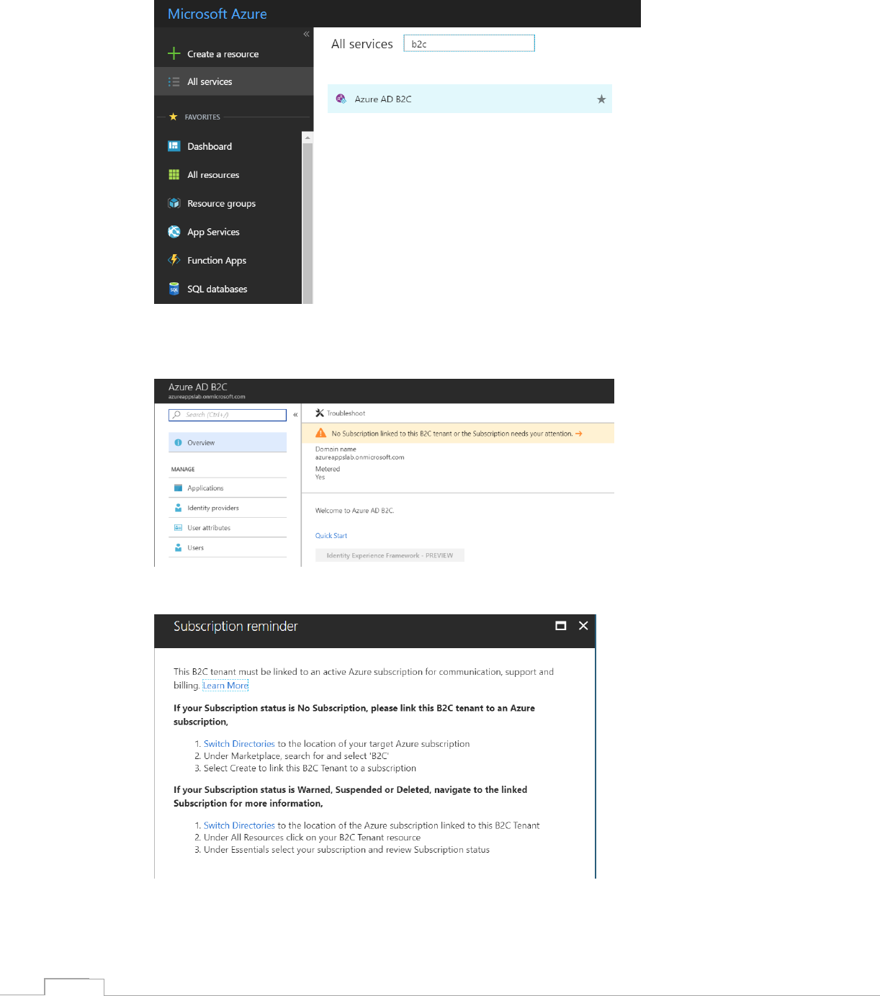
Task: Click the SQL databases icon
Action: point(174,289)
